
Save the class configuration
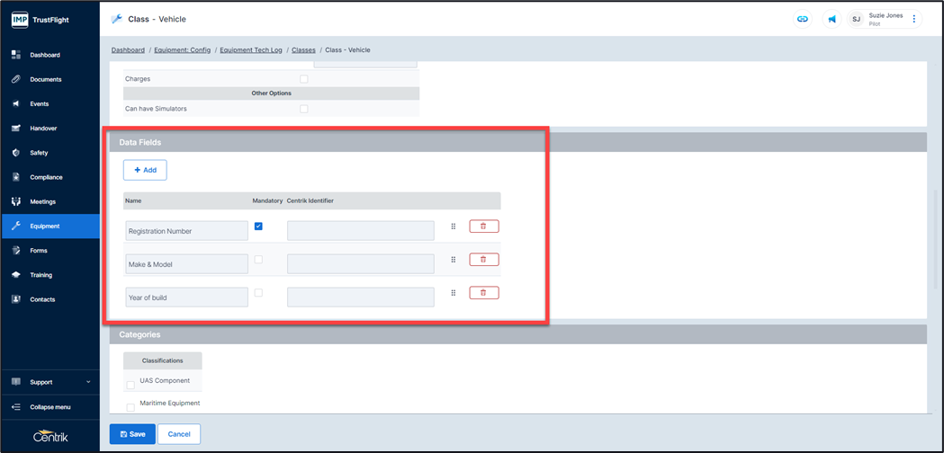(x=132, y=434)
